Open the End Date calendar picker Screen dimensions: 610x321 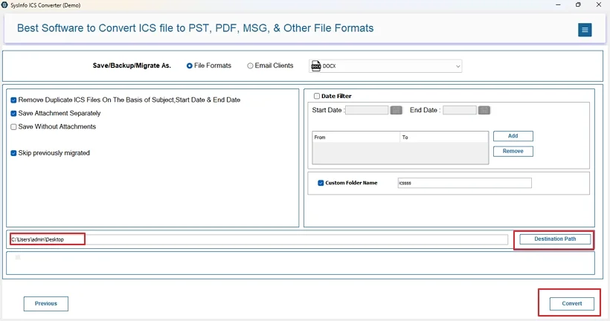[x=484, y=111]
